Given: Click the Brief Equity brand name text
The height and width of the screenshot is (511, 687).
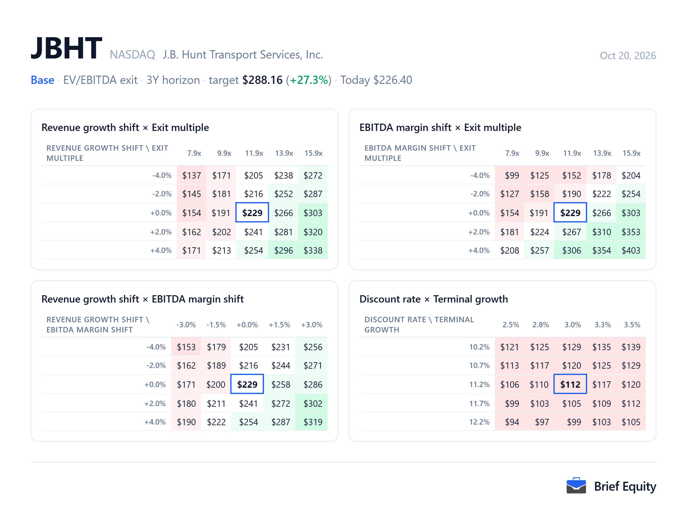Looking at the screenshot, I should click(x=625, y=487).
